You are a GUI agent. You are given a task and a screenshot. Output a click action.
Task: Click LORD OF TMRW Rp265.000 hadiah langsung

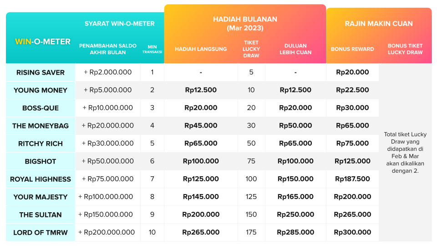click(201, 232)
